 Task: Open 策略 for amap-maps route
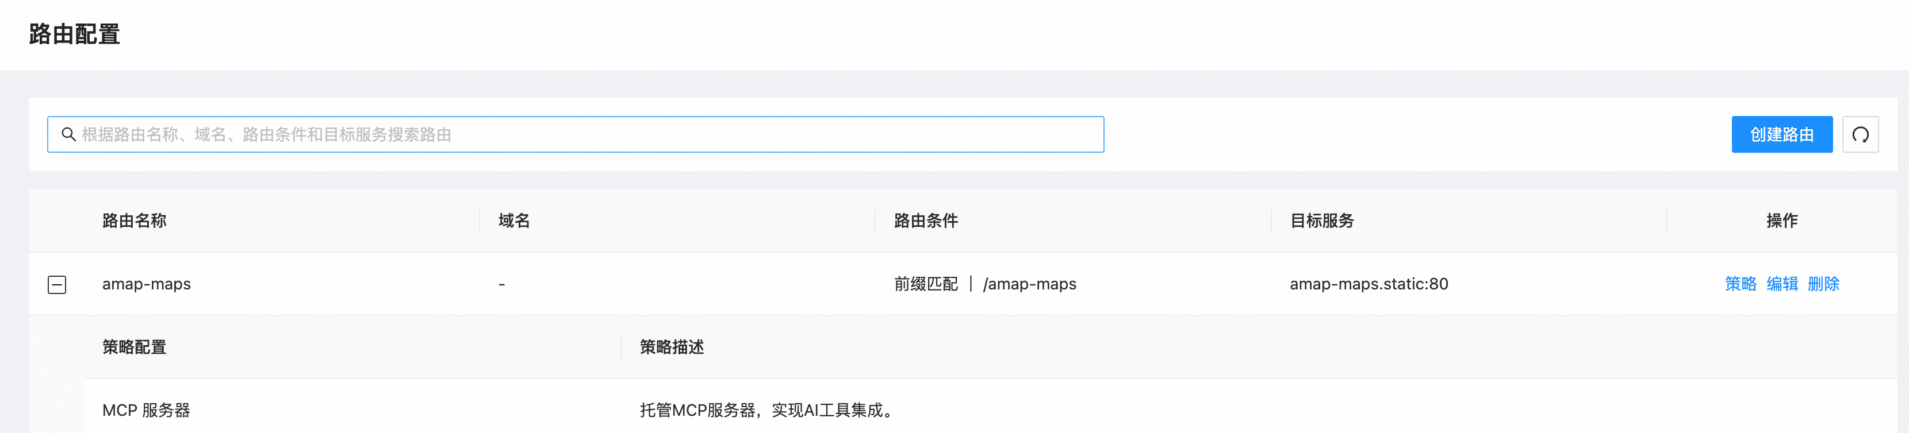click(1740, 284)
